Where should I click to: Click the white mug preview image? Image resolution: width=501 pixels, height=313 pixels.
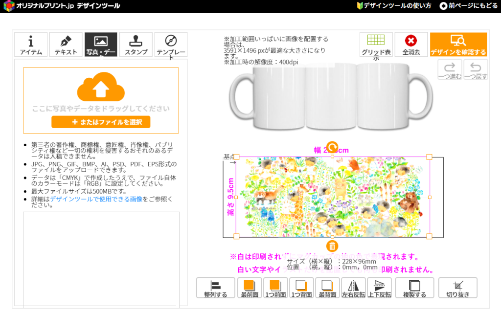(x=331, y=97)
